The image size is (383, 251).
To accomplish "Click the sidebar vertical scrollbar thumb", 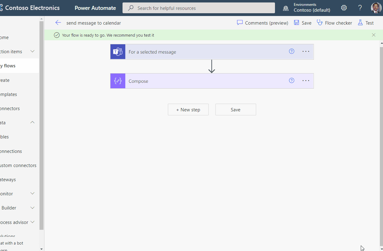I will [42, 125].
